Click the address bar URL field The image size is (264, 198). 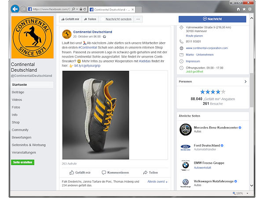51,9
